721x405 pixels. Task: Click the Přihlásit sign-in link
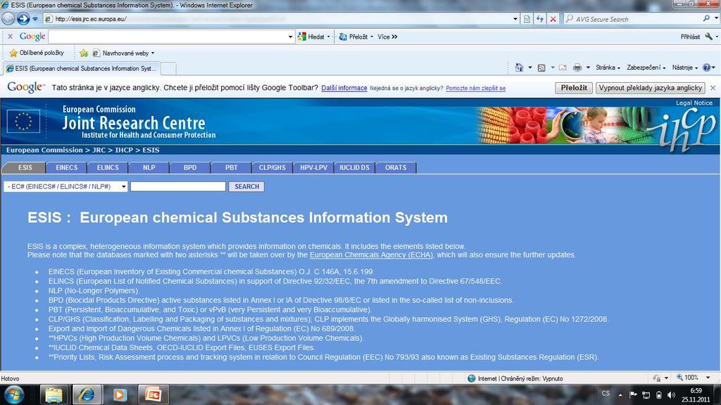(x=690, y=37)
